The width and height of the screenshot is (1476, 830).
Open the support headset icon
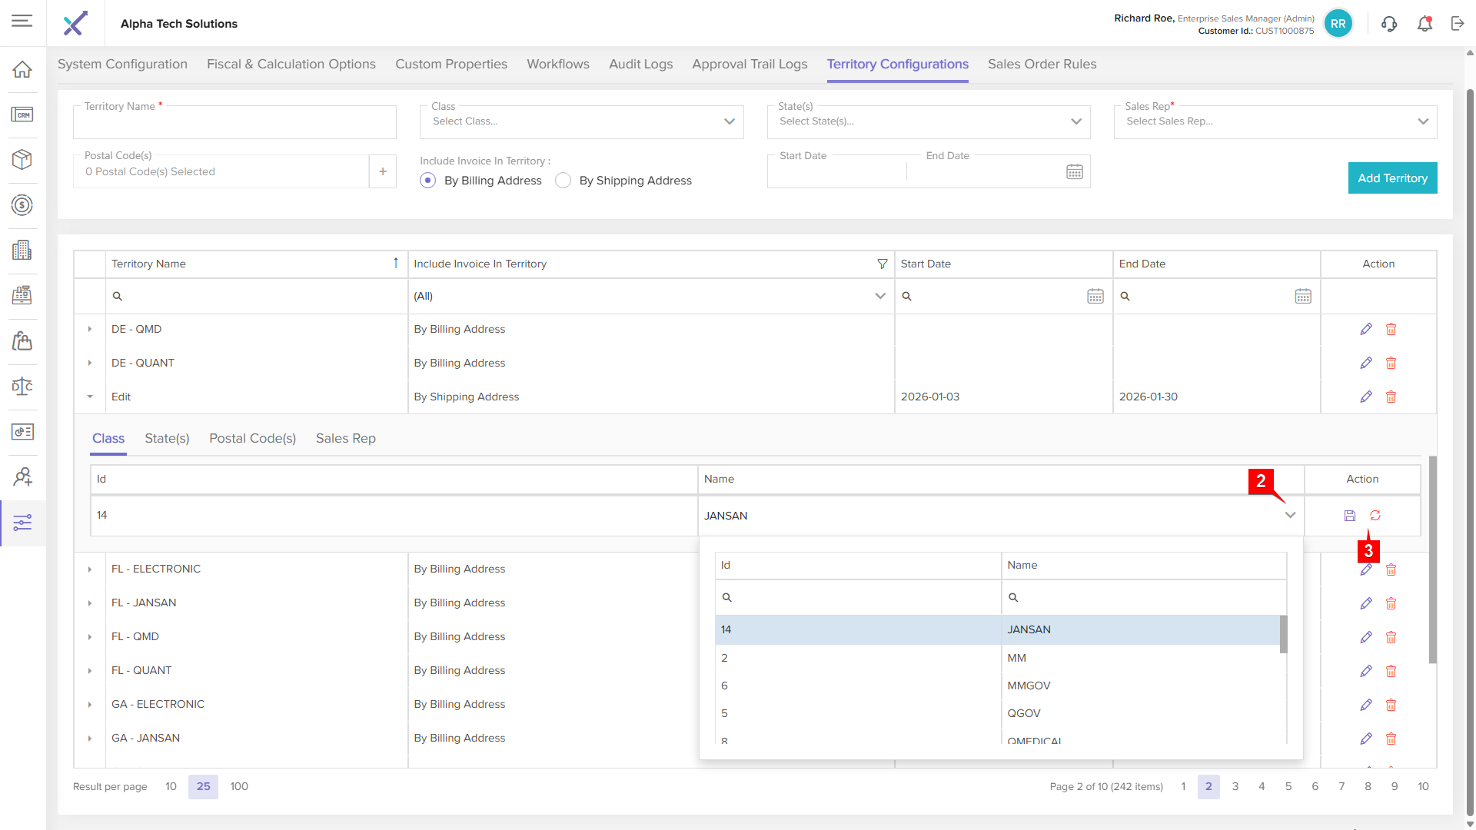coord(1389,24)
